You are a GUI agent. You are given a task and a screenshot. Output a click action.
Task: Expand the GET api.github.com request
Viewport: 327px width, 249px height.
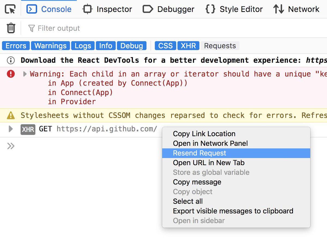[11, 129]
